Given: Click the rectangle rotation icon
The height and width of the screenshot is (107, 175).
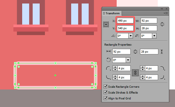Looking at the screenshot, I should (108, 60).
